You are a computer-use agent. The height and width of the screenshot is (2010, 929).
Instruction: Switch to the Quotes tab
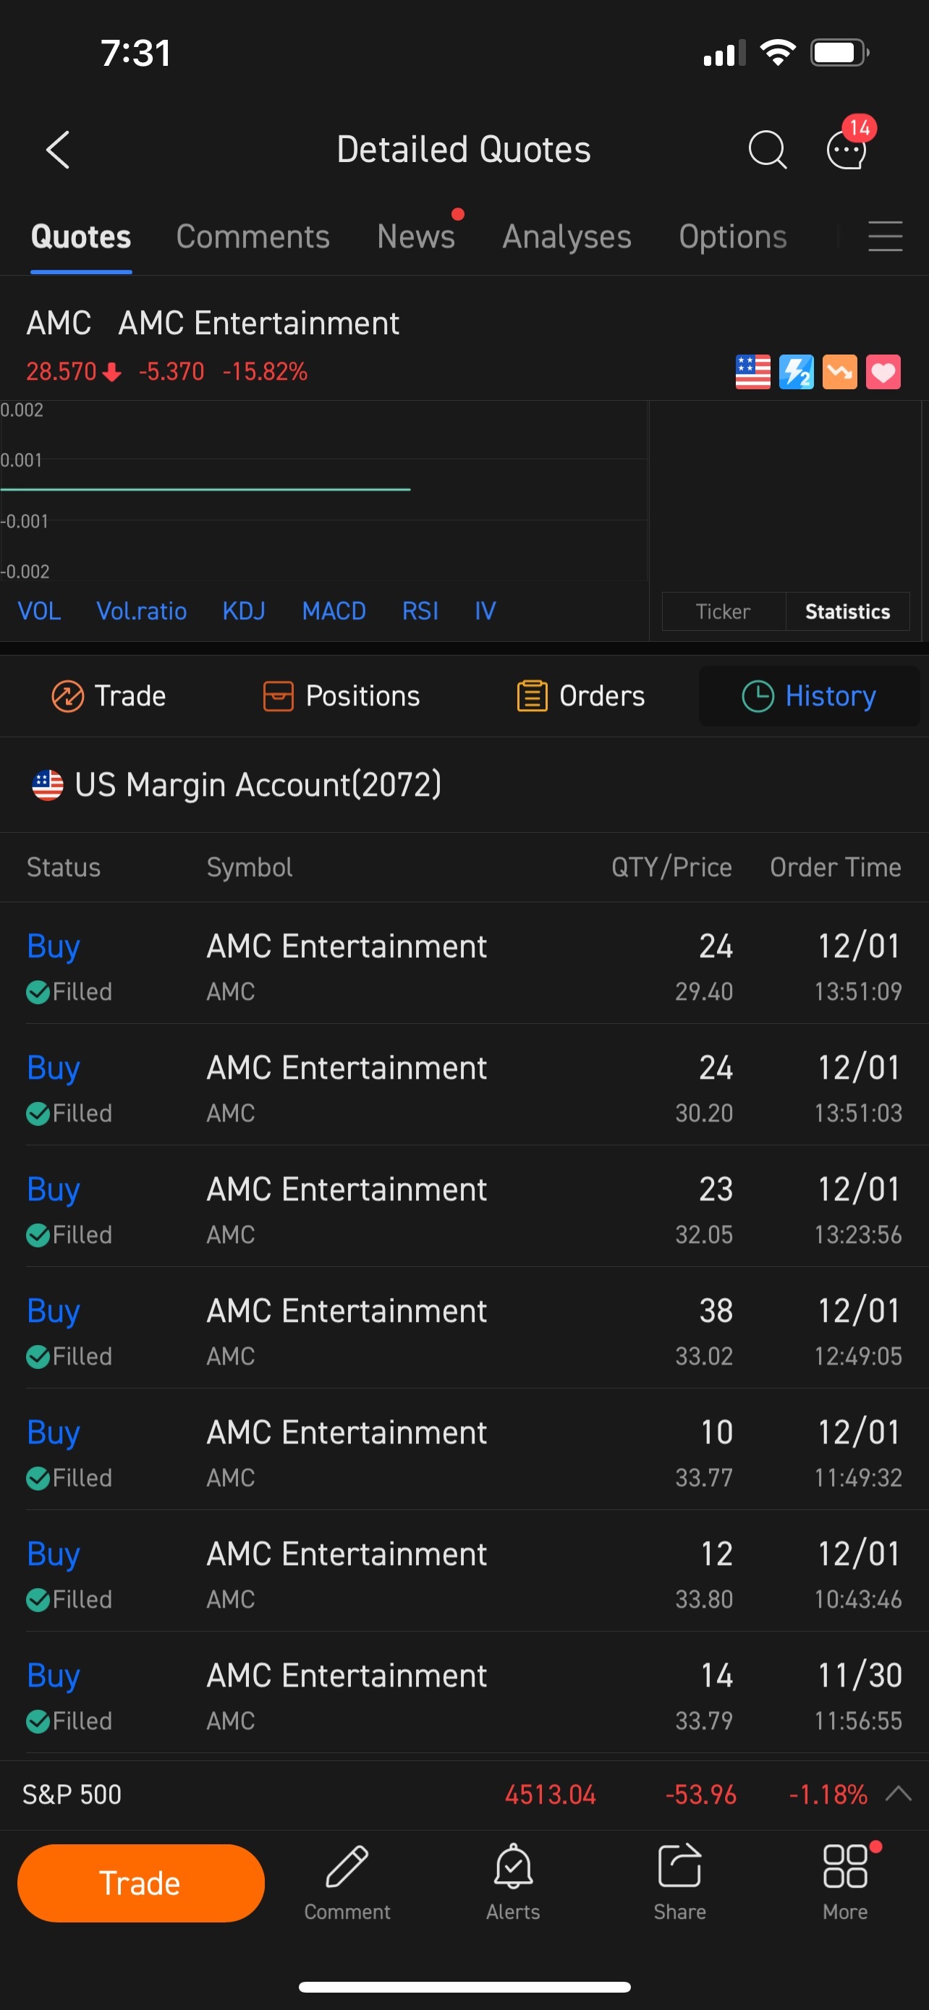(x=81, y=237)
